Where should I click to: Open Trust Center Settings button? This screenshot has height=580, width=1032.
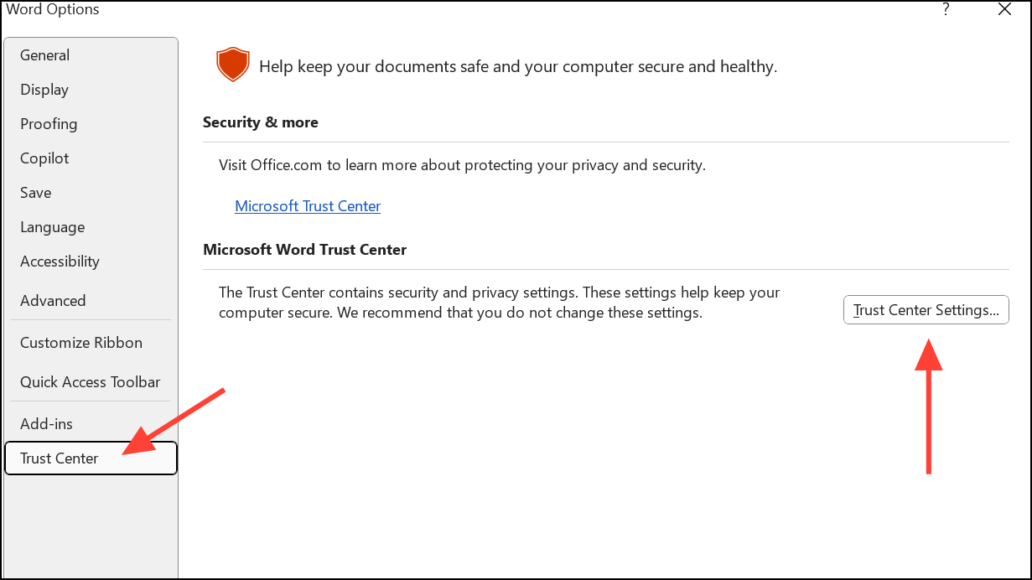point(926,310)
